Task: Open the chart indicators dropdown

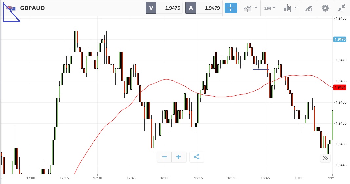Action: click(x=250, y=8)
